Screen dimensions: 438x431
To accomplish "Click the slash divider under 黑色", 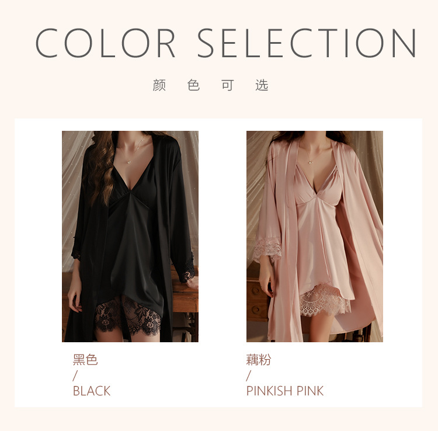I will click(x=75, y=376).
